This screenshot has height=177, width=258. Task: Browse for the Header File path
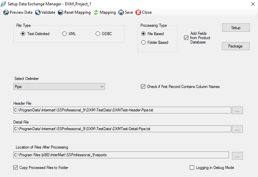tap(237, 110)
